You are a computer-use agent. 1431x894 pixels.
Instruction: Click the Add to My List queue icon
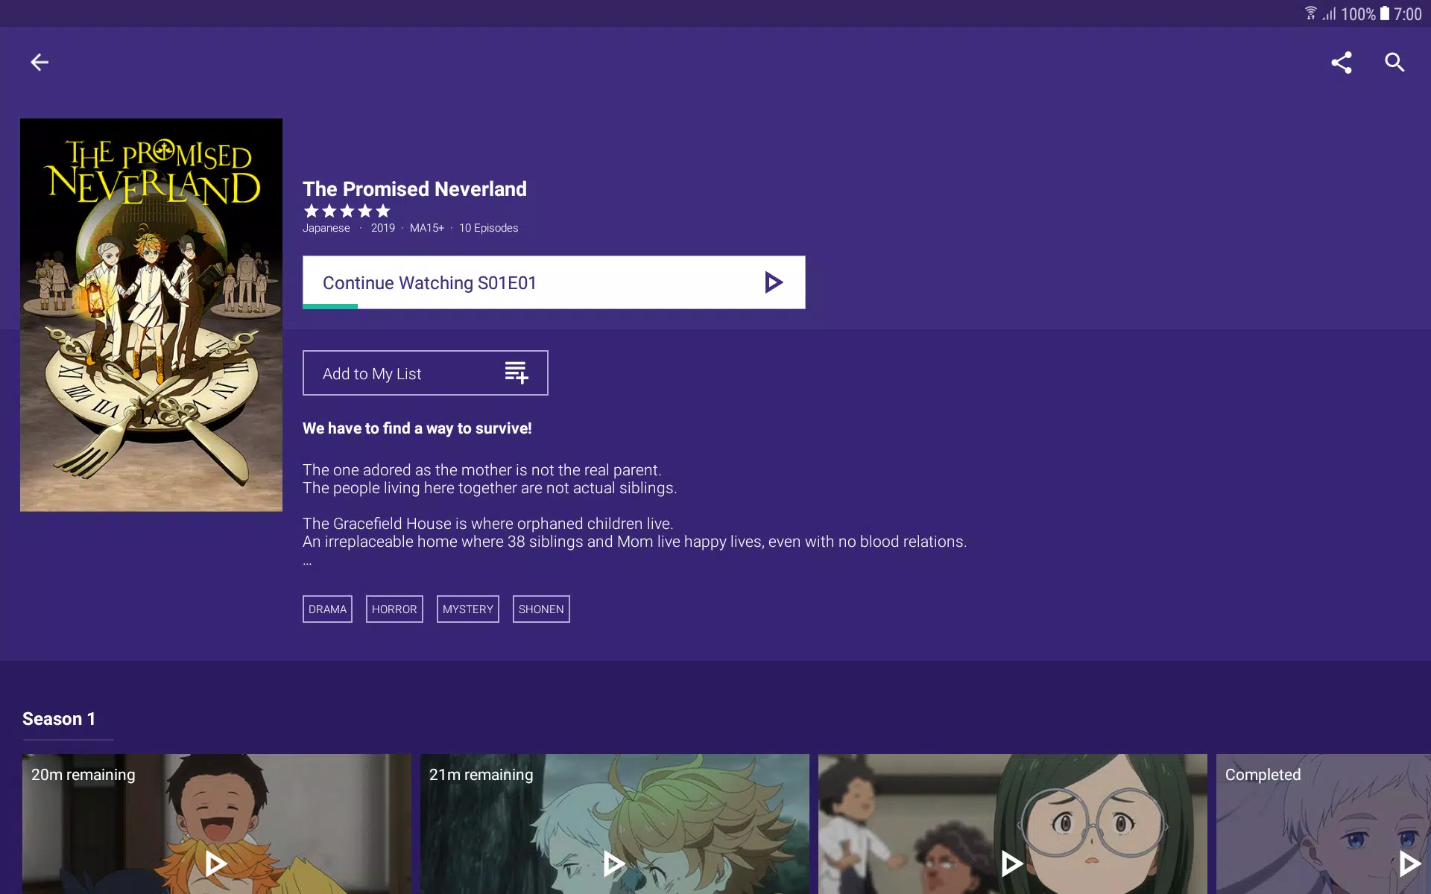point(515,372)
